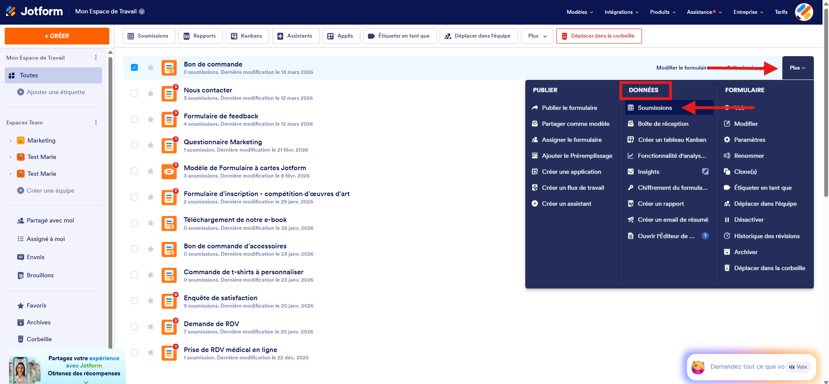Viewport: 829px width, 384px height.
Task: Open the Intégrations dropdown menu
Action: pyautogui.click(x=621, y=12)
